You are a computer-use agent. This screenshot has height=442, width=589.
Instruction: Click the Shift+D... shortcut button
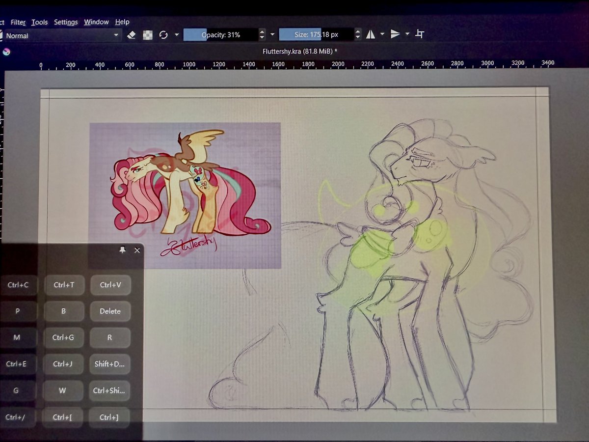tap(109, 364)
